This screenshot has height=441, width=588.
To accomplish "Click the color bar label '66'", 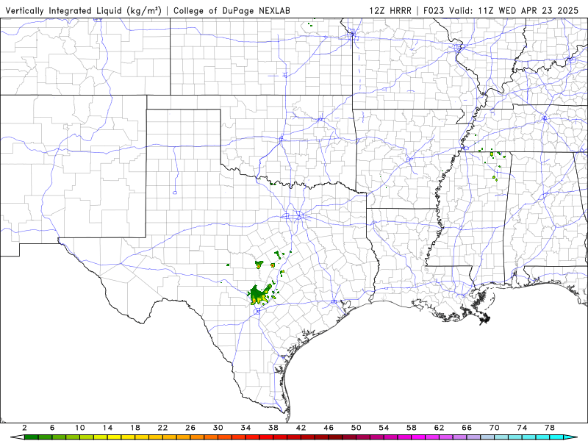I will 467,428.
